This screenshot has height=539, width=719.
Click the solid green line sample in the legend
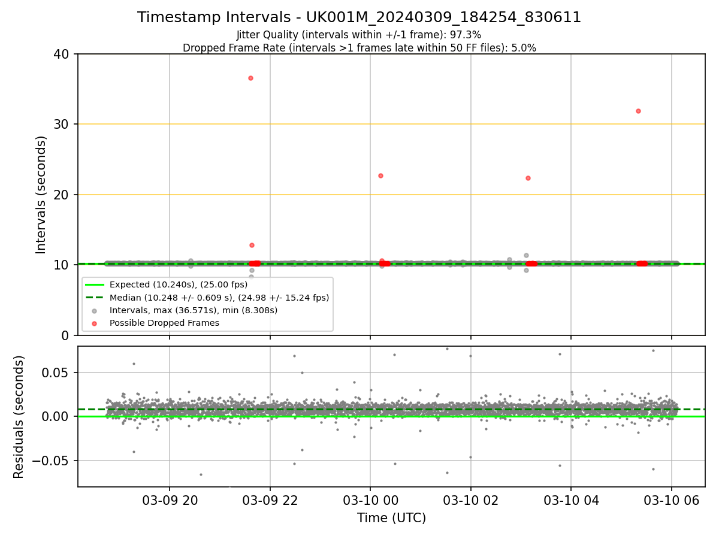pos(95,284)
